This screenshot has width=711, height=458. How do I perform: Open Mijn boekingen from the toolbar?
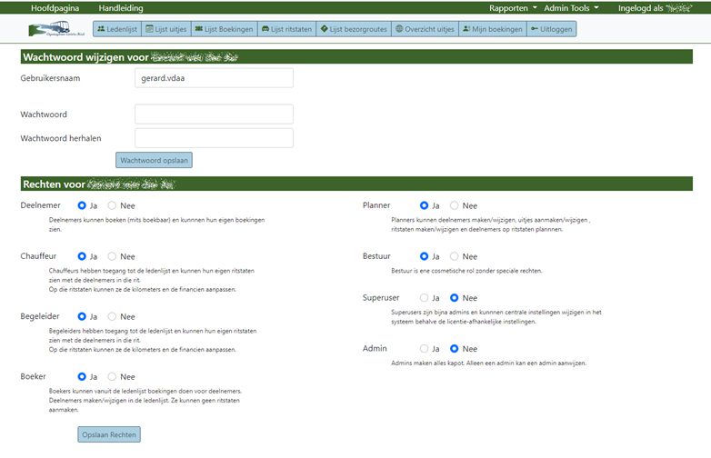pos(492,29)
